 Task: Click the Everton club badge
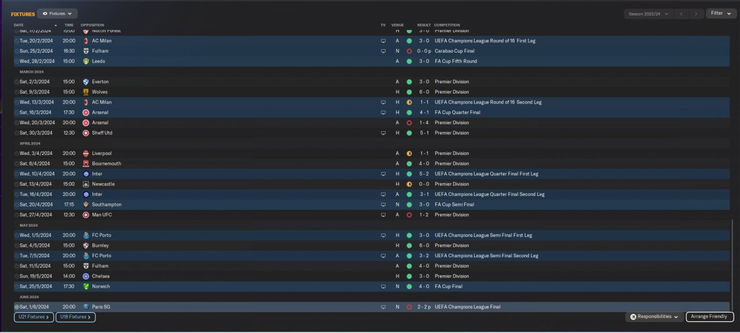(86, 82)
